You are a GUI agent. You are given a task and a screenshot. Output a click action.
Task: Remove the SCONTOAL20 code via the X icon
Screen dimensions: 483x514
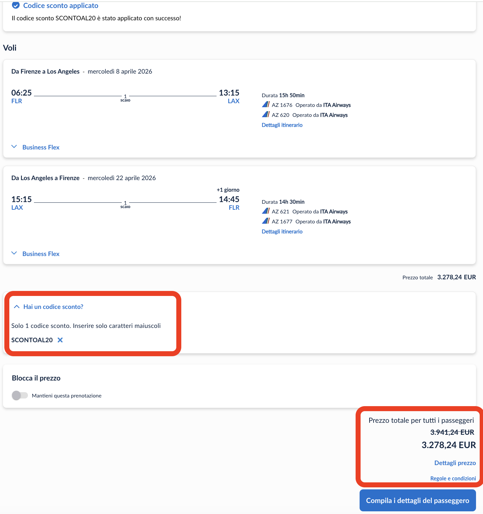(x=60, y=340)
